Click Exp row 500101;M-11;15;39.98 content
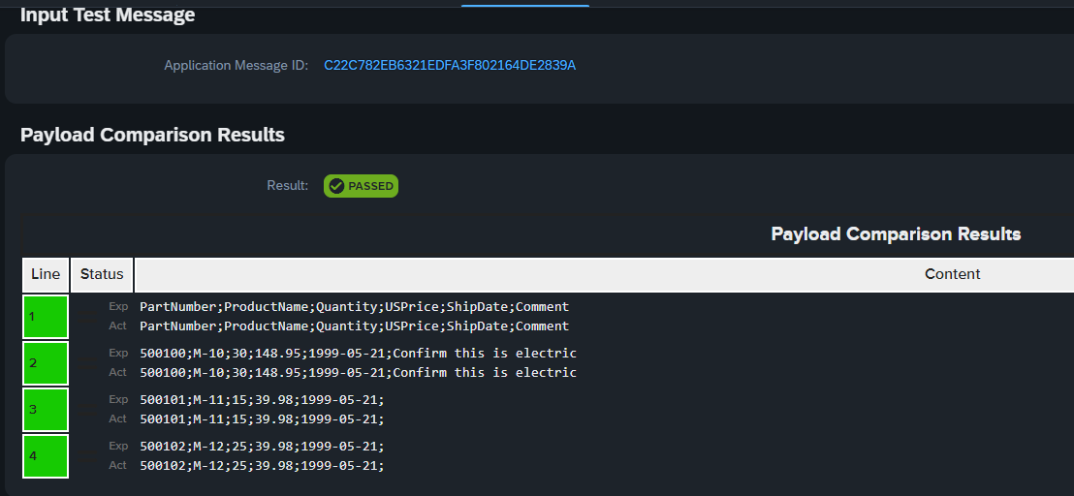This screenshot has height=496, width=1074. point(263,399)
